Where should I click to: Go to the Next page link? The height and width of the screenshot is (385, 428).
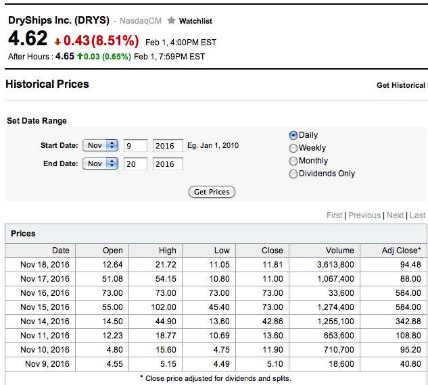click(396, 215)
